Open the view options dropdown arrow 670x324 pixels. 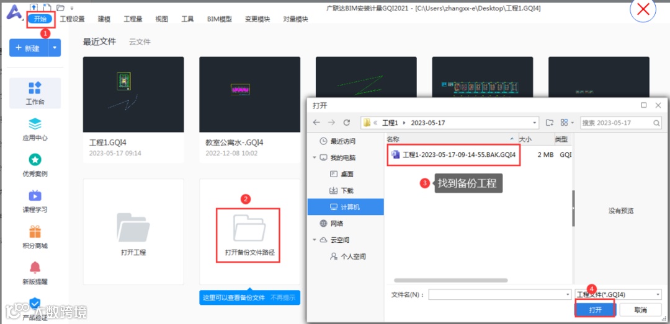coord(573,123)
